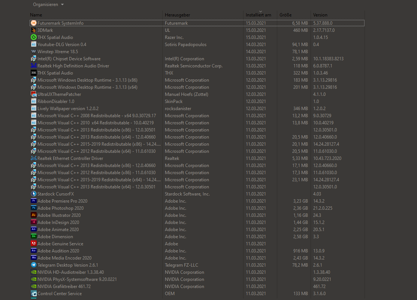This screenshot has height=300, width=417.
Task: Click publisher Stardock Software, Inc.
Action: pyautogui.click(x=187, y=194)
